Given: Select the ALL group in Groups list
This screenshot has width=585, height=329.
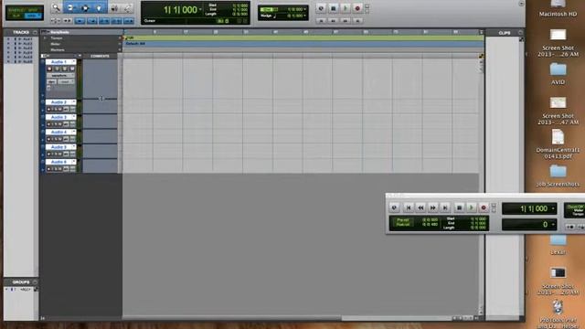Looking at the screenshot, I should (x=26, y=289).
